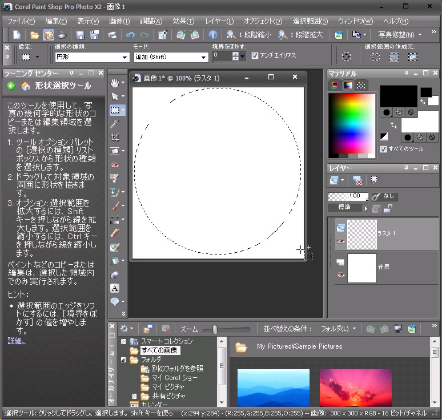Select the Dropper tool
This screenshot has width=442, height=420.
click(x=115, y=124)
